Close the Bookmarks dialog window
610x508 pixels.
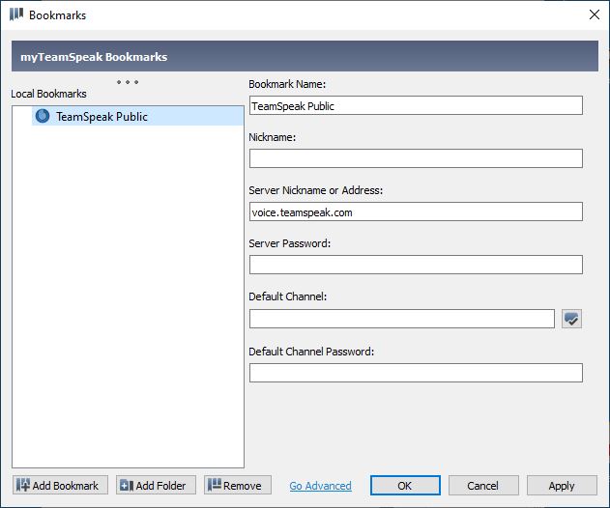[595, 14]
